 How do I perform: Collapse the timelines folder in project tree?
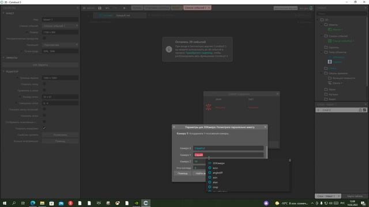[322, 73]
